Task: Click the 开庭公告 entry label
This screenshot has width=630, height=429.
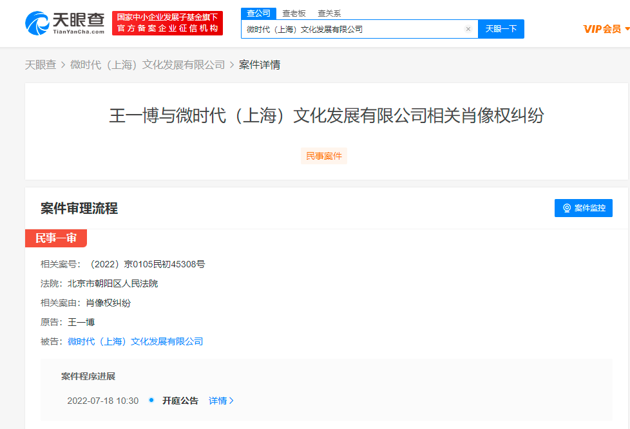Action: point(180,401)
